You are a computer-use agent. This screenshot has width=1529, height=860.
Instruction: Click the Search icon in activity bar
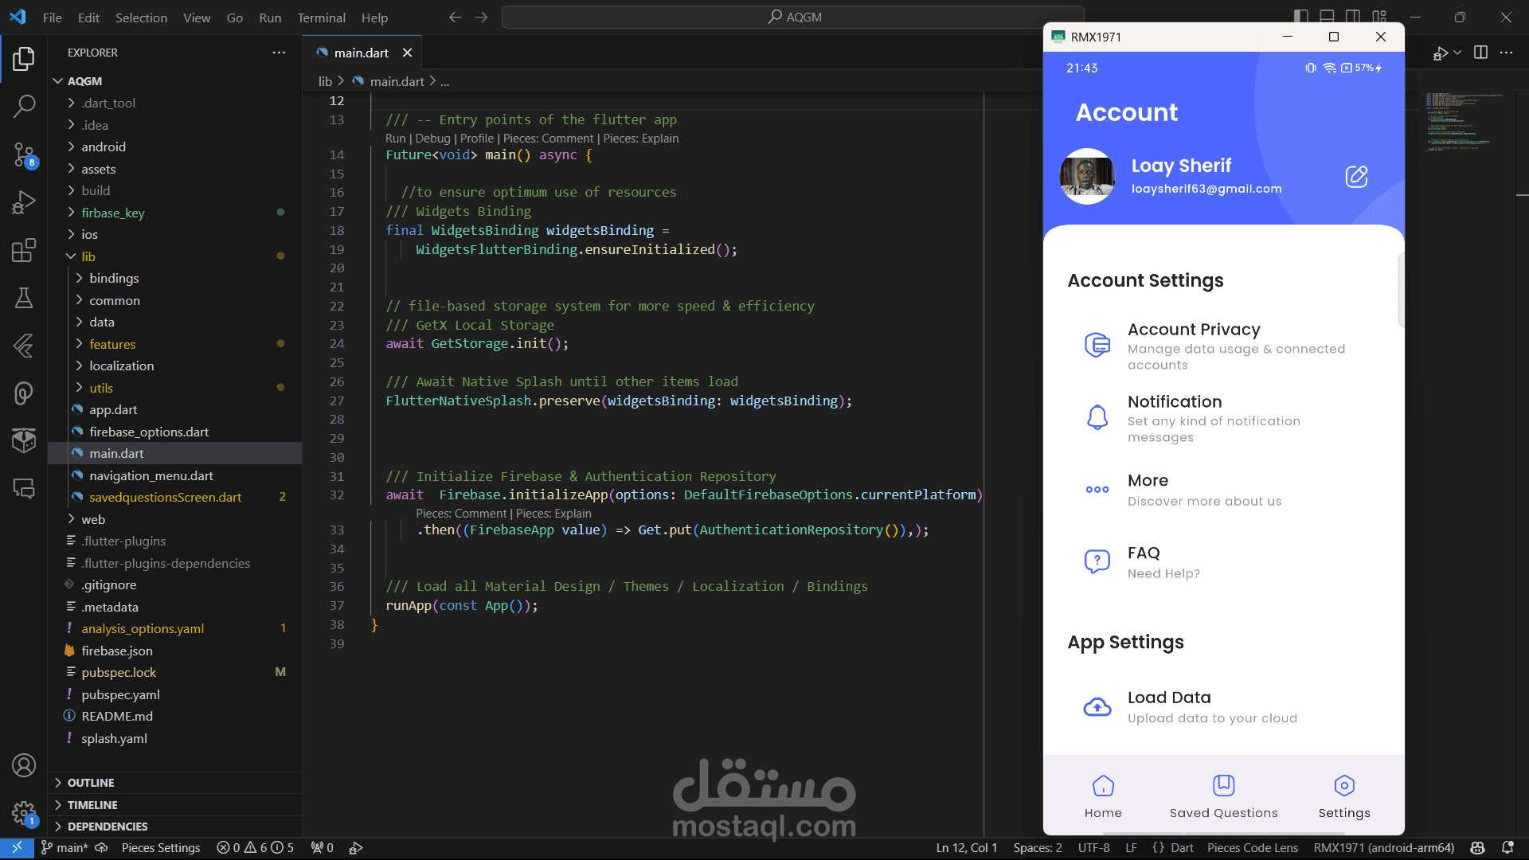(x=24, y=106)
